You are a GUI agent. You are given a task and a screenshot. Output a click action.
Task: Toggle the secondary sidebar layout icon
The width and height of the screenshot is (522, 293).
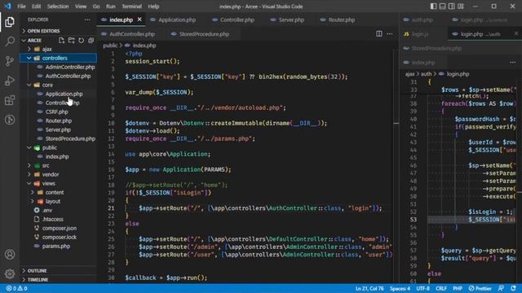coord(451,7)
